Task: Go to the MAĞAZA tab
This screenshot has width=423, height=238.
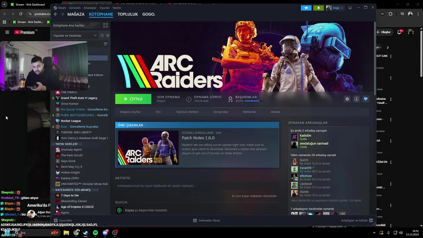Action: pyautogui.click(x=76, y=14)
